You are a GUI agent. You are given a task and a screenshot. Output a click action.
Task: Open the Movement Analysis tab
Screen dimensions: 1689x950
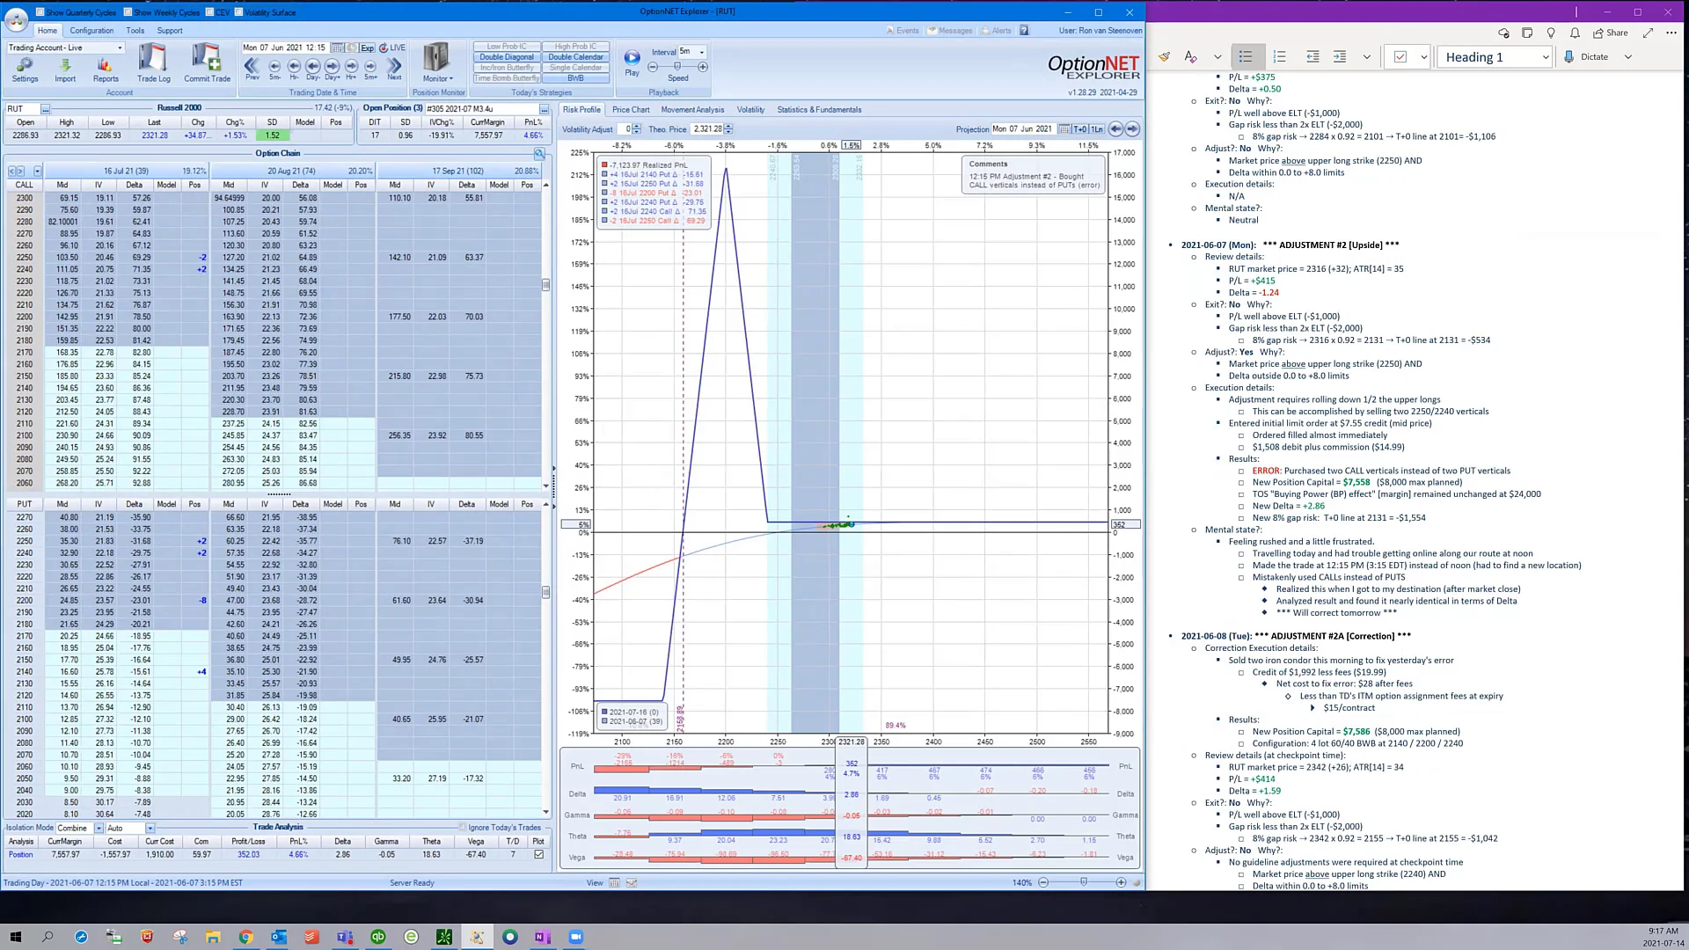click(x=692, y=110)
